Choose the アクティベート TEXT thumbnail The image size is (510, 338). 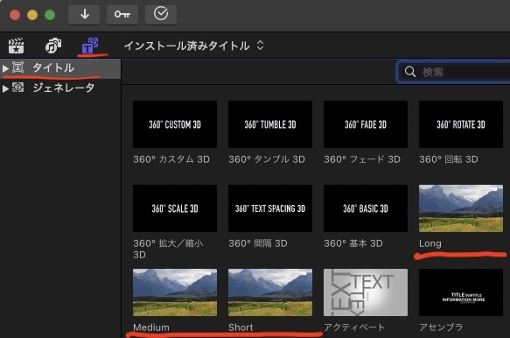366,292
